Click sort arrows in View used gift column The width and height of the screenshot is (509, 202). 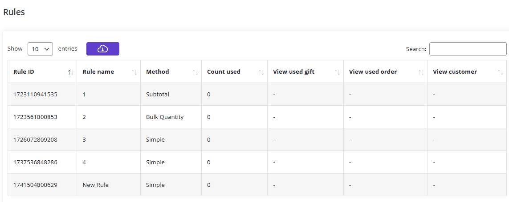click(337, 72)
